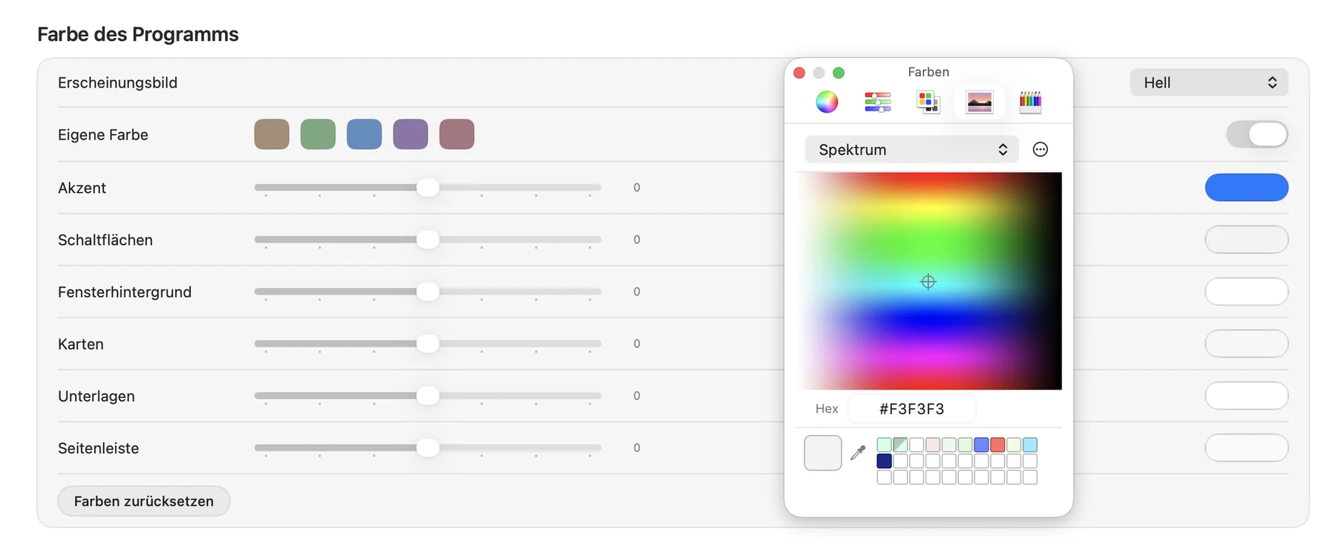Click the Seitenleiste slider handle
1336x553 pixels.
coord(428,448)
